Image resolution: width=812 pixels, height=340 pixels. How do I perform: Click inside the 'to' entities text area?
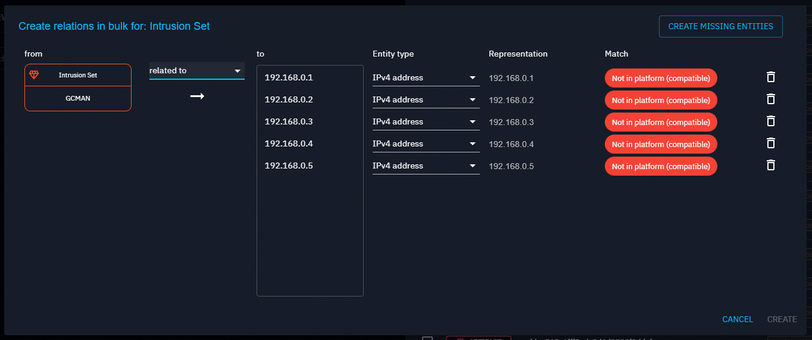click(310, 238)
